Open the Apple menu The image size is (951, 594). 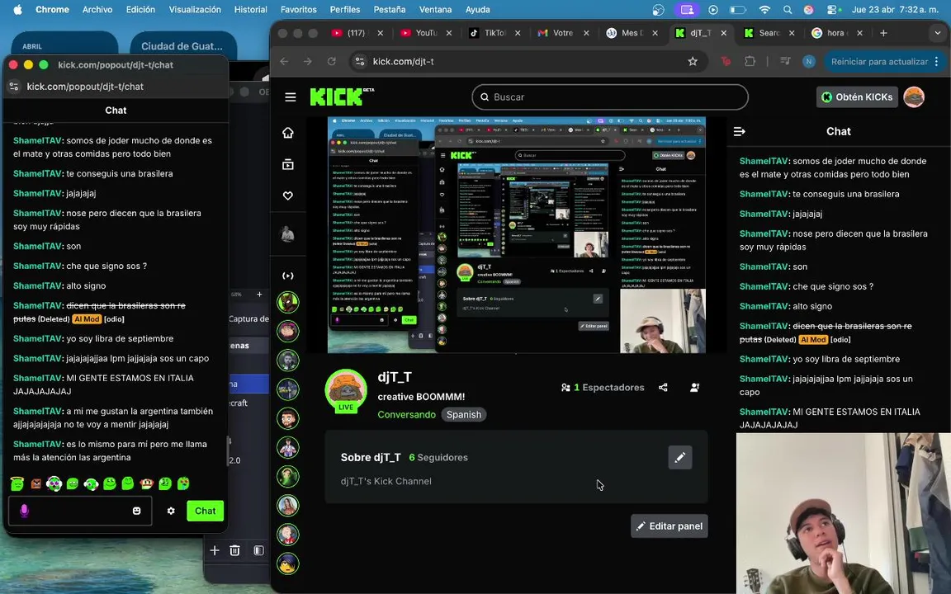coord(17,10)
